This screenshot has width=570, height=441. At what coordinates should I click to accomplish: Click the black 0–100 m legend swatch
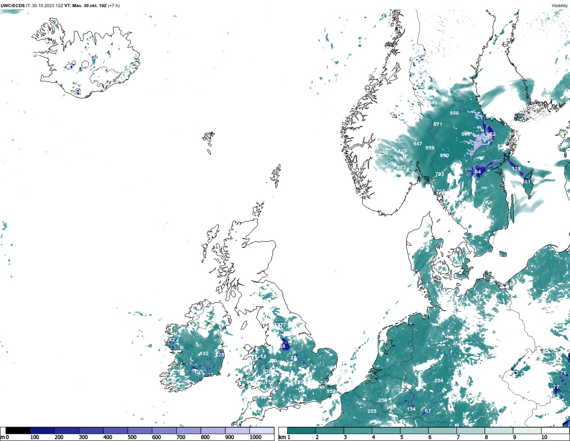coord(18,431)
